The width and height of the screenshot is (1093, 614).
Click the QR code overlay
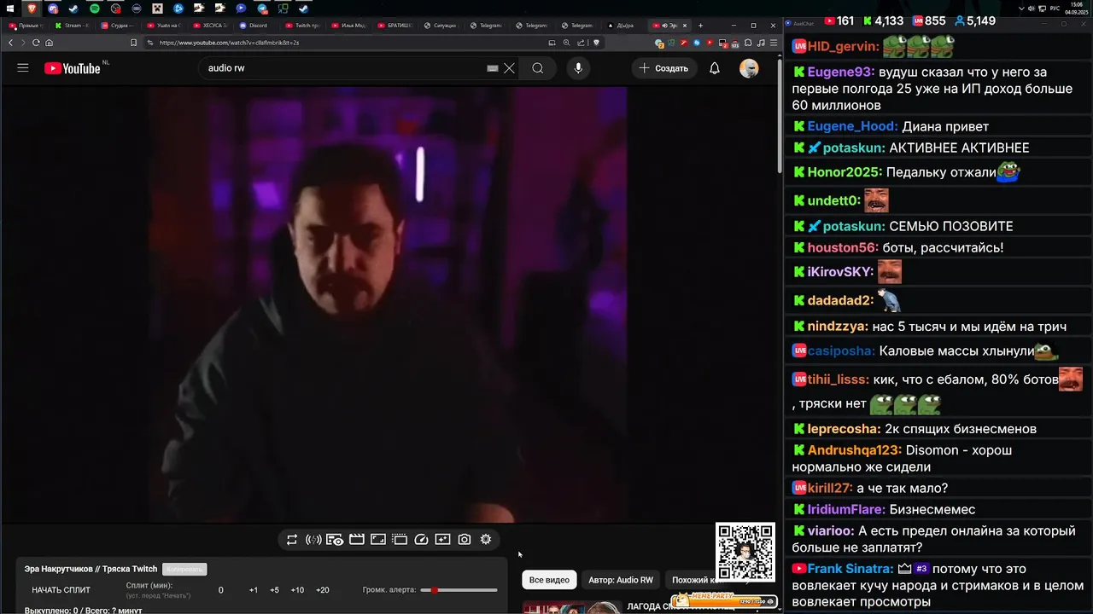[745, 552]
